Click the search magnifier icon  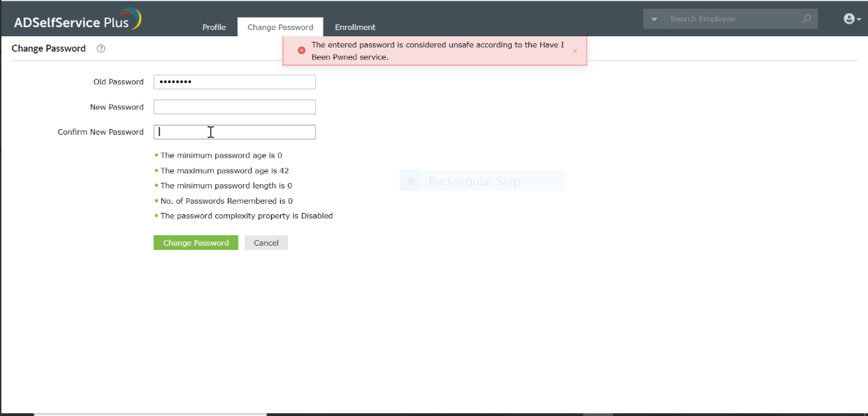coord(806,18)
